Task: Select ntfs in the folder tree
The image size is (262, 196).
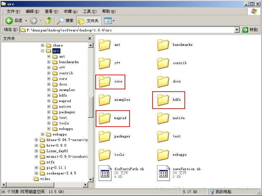Action: pos(51,162)
